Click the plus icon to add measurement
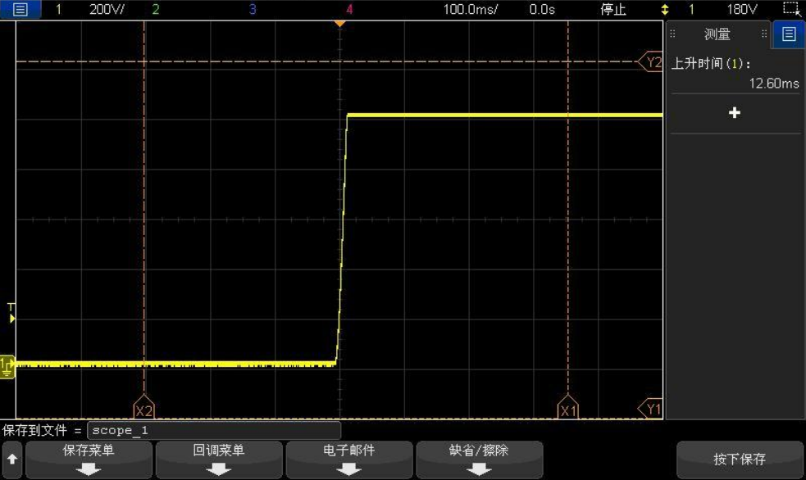The height and width of the screenshot is (480, 806). point(734,113)
